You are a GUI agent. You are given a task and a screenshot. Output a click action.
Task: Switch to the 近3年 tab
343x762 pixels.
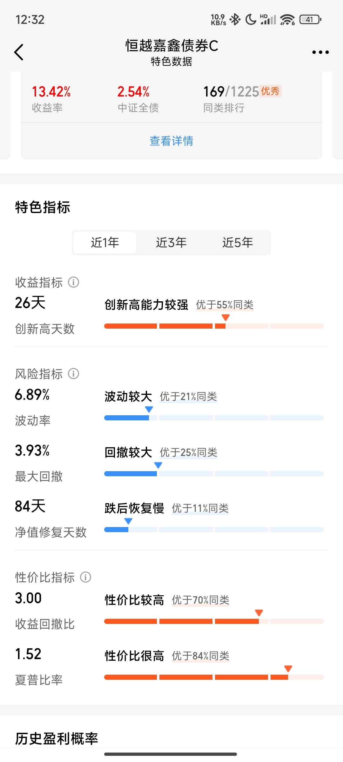pos(171,243)
